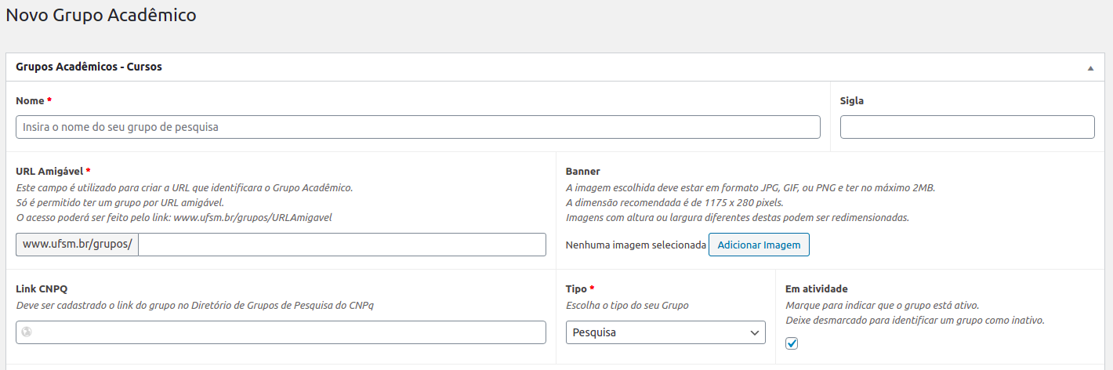Click the Tipo field label
This screenshot has height=370, width=1113.
[x=576, y=289]
